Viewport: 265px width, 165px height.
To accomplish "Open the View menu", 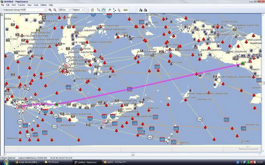I will pos(29,5).
